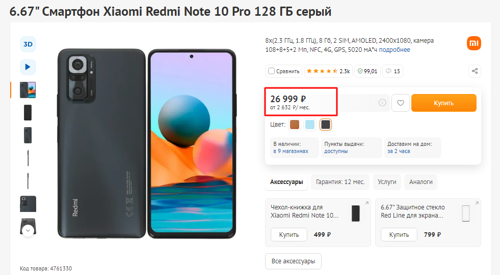Click the price info icon
This screenshot has height=275, width=500.
(x=382, y=103)
